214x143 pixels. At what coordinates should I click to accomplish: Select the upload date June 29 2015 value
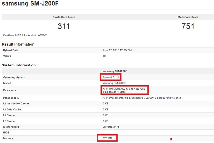click(117, 50)
